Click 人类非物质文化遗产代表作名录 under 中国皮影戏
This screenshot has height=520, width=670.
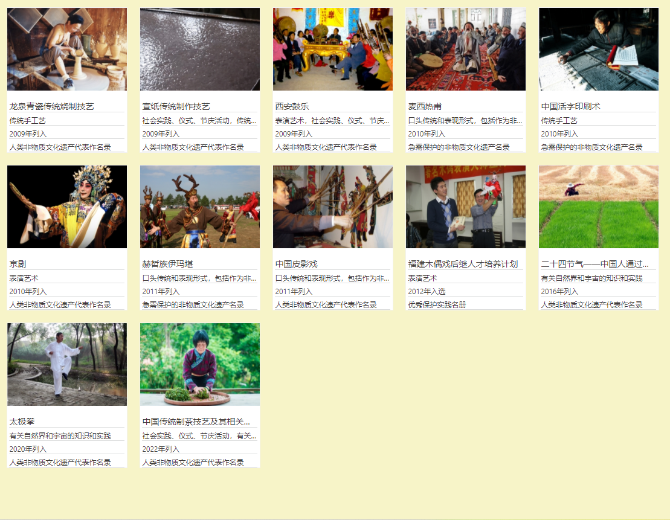pyautogui.click(x=326, y=304)
